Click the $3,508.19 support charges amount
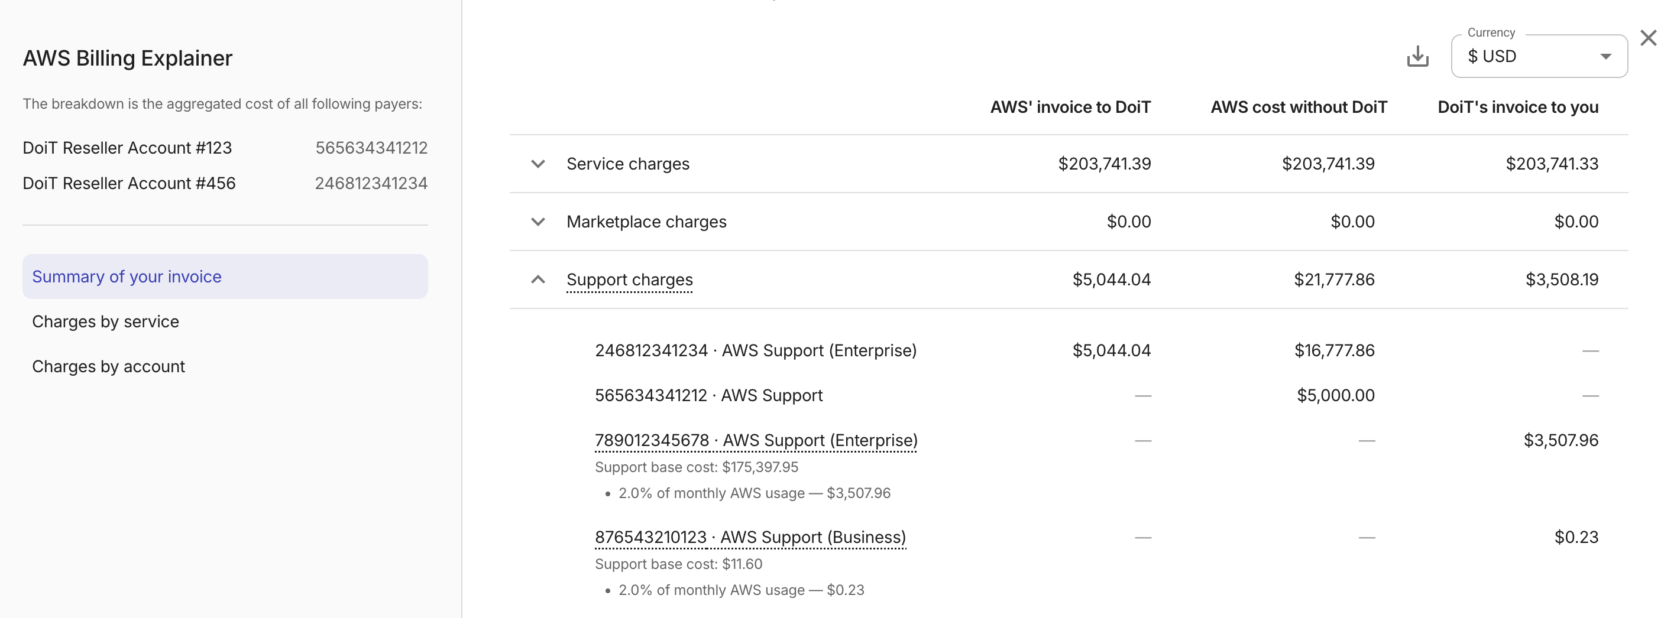The image size is (1677, 618). point(1562,279)
